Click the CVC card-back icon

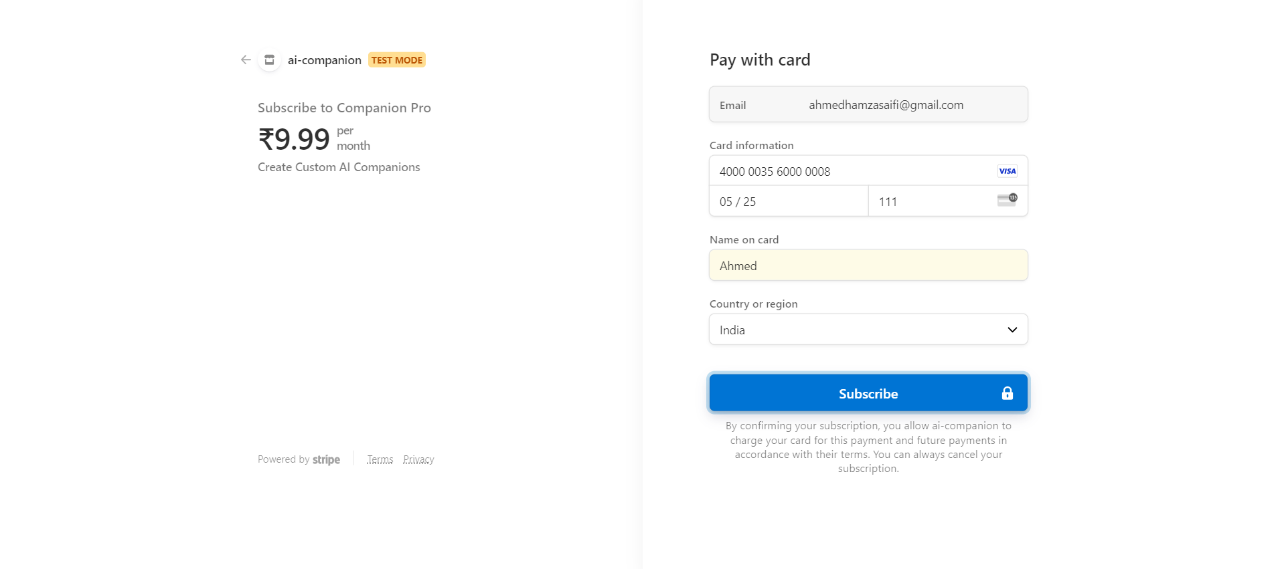coord(1007,200)
